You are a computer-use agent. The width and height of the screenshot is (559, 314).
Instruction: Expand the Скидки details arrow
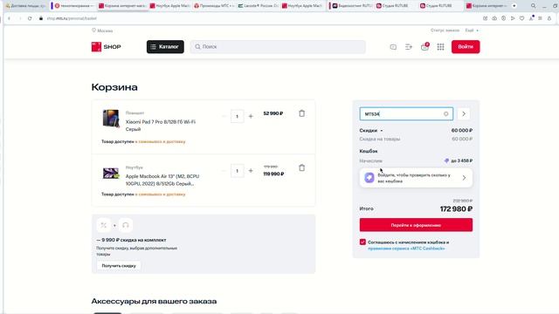(382, 131)
